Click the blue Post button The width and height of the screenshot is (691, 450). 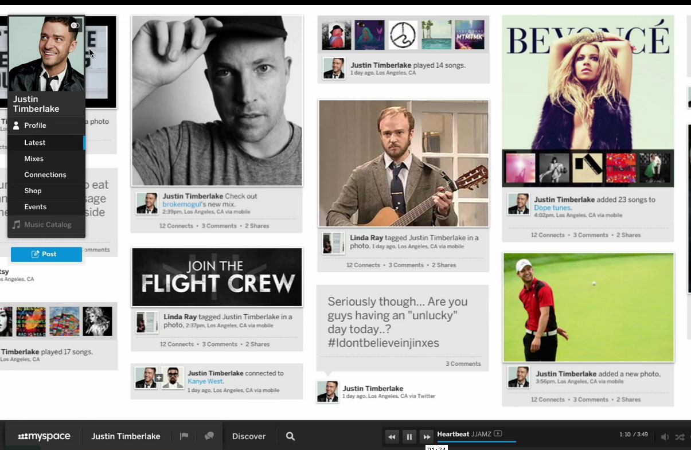[46, 255]
